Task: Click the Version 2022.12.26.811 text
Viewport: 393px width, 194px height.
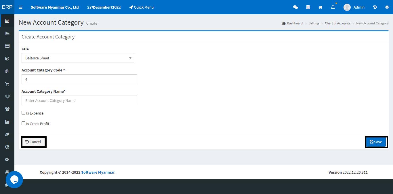Action: pyautogui.click(x=348, y=172)
